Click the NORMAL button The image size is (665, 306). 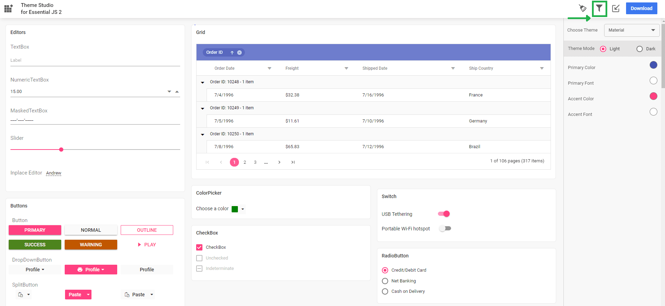91,230
